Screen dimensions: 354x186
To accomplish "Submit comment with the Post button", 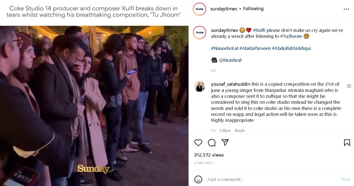I will pyautogui.click(x=346, y=179).
